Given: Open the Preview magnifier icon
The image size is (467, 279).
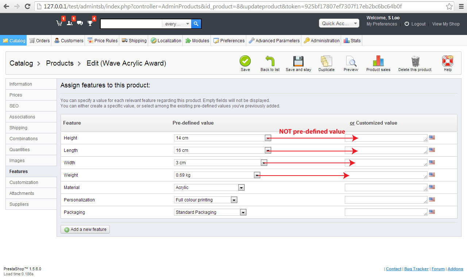Looking at the screenshot, I should pyautogui.click(x=351, y=61).
